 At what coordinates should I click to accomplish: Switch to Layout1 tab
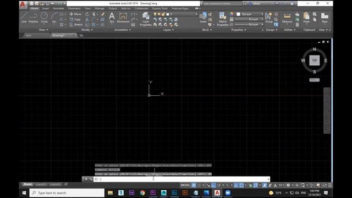(x=41, y=184)
